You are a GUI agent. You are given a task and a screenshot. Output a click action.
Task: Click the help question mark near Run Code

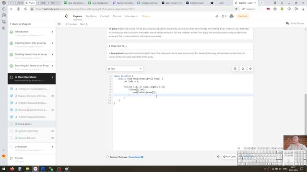tap(218, 157)
